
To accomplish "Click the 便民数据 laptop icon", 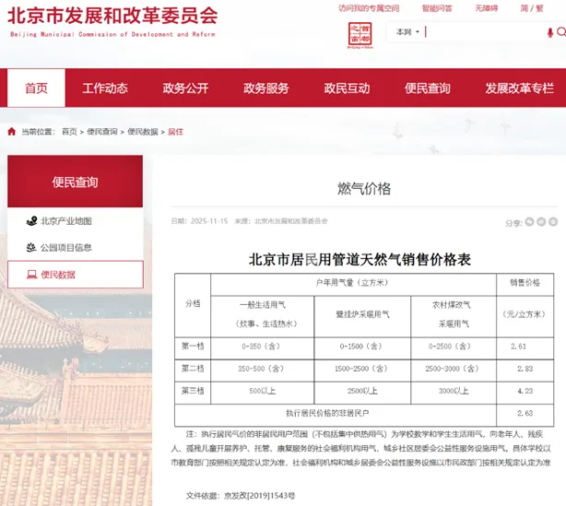I will tap(31, 275).
